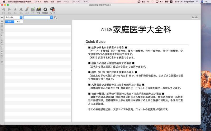The image size is (211, 131).
Task: Open the AirPlay display menu bar icon
Action: pyautogui.click(x=157, y=2)
